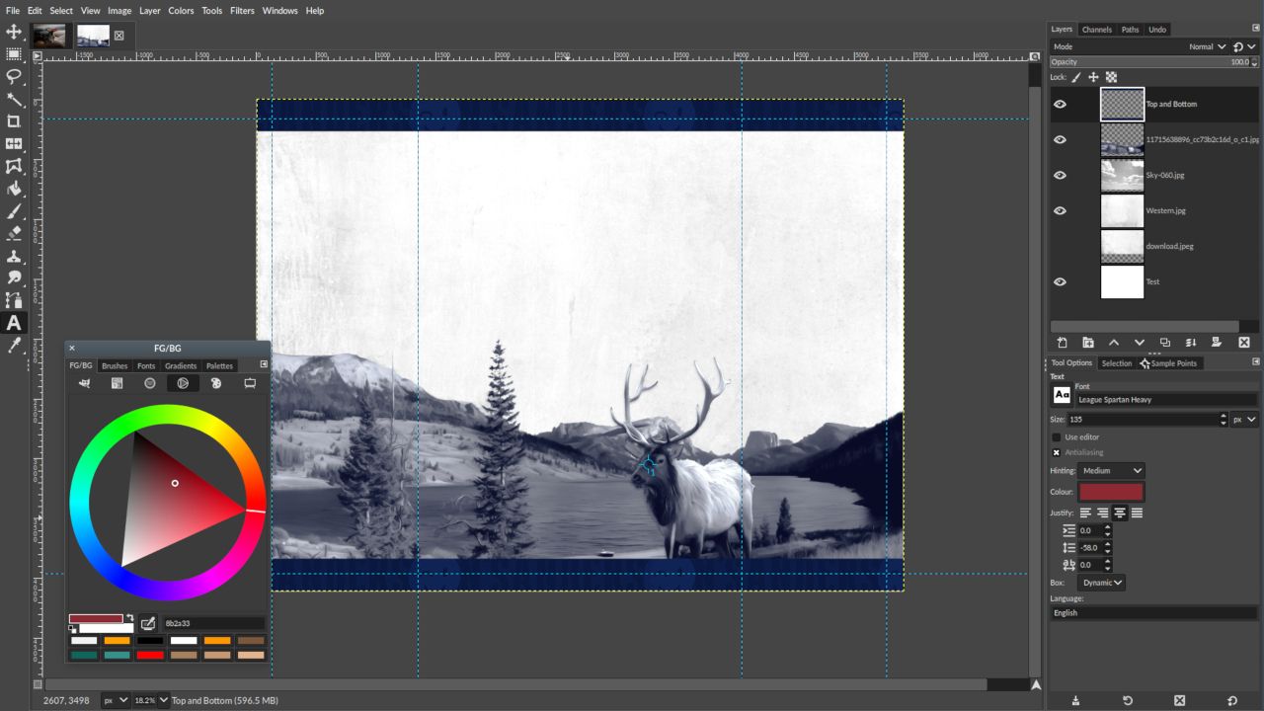
Task: Lower the selected layer
Action: pos(1140,343)
